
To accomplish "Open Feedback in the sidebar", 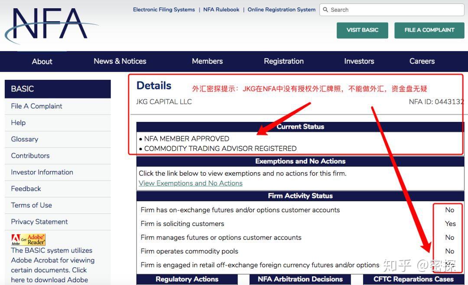I will pyautogui.click(x=58, y=189).
